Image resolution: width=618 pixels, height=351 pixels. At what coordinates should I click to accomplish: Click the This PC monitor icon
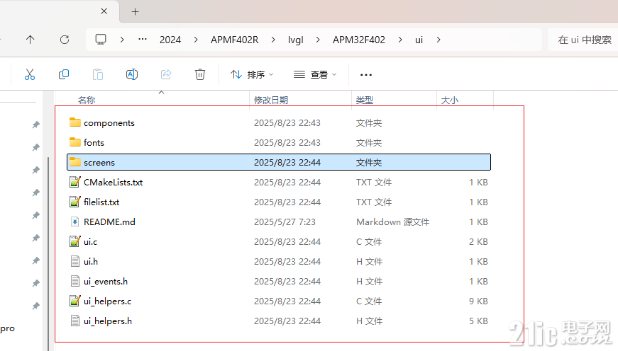101,40
